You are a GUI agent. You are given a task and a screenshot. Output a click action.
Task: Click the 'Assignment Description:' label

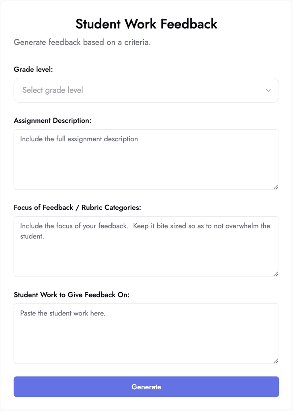pos(53,120)
